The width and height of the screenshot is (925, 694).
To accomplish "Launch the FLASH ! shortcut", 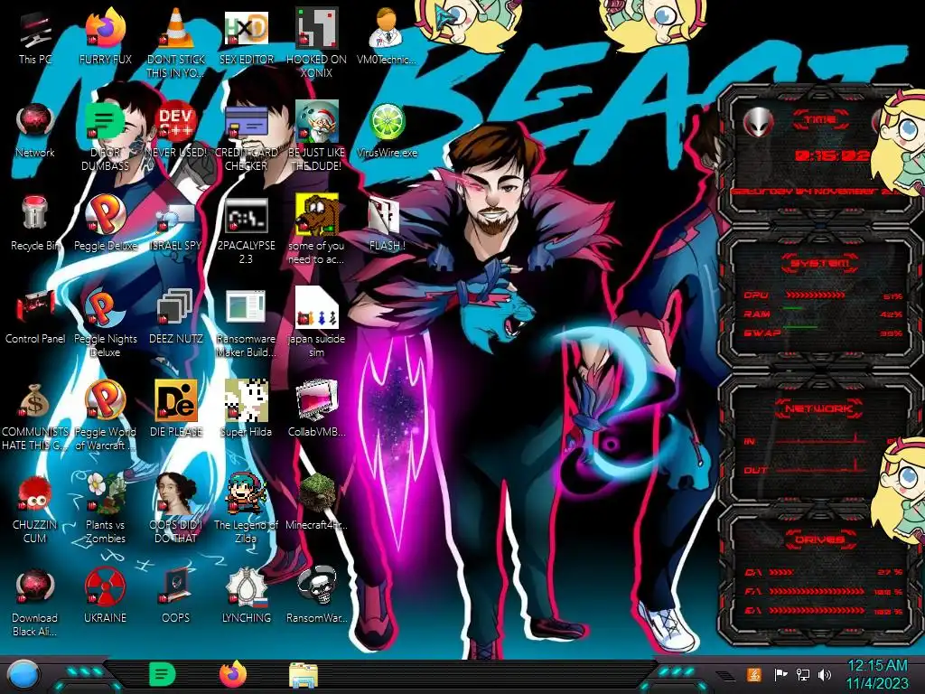I will pos(386,215).
